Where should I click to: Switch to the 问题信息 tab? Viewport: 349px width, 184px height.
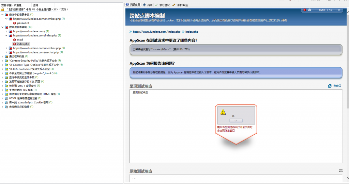pyautogui.click(x=133, y=5)
